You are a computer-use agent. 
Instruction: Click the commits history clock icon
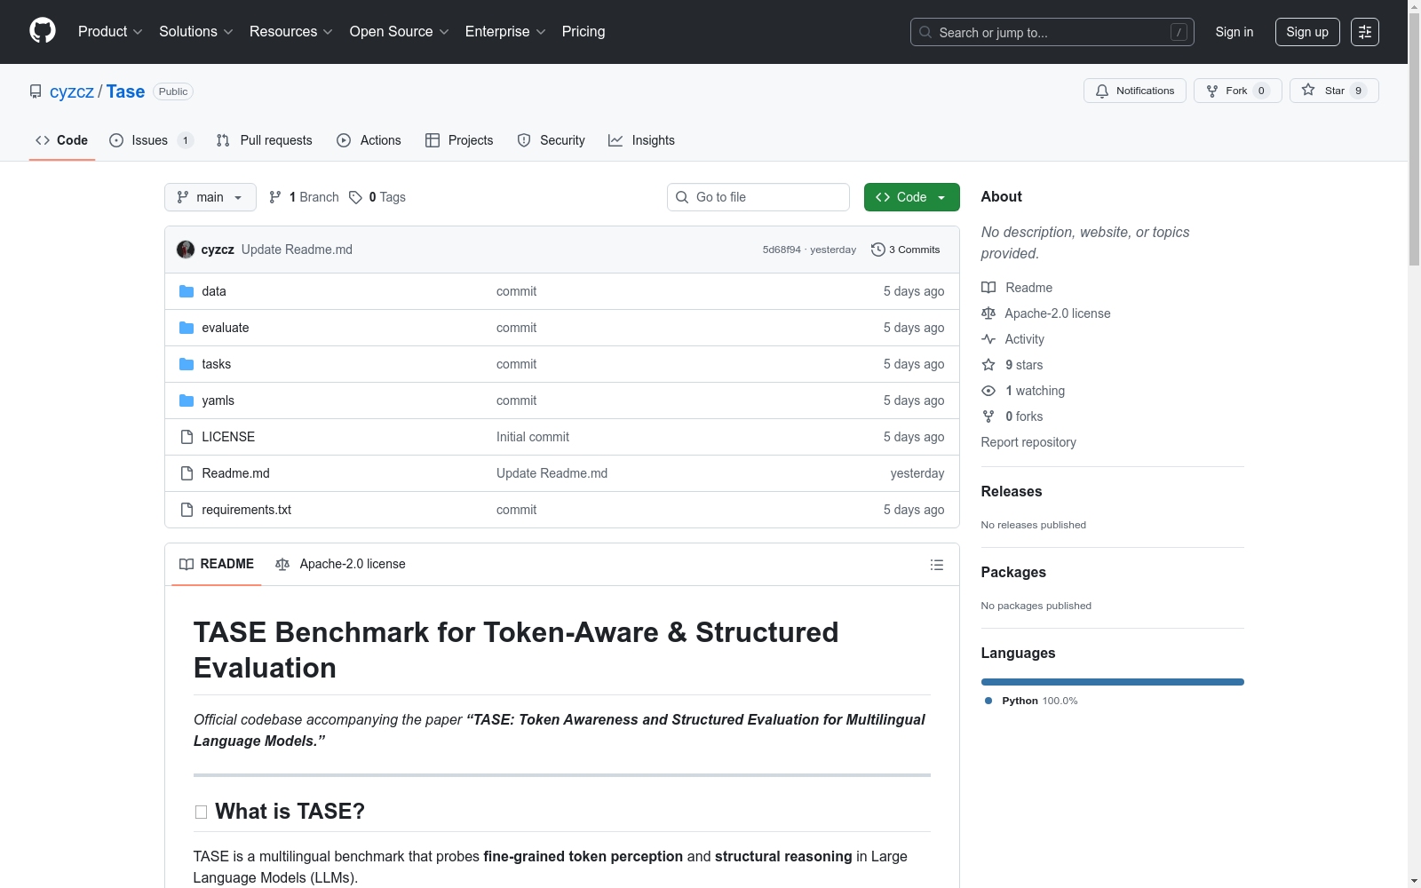click(878, 250)
